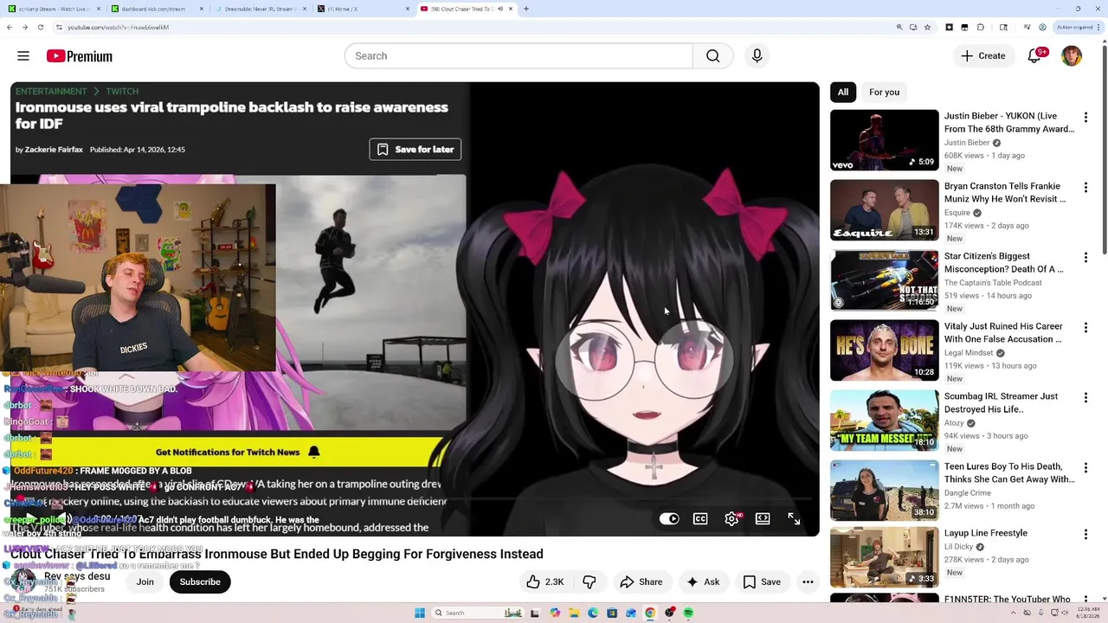
Task: Open the Chrome extensions puzzle icon
Action: click(981, 27)
